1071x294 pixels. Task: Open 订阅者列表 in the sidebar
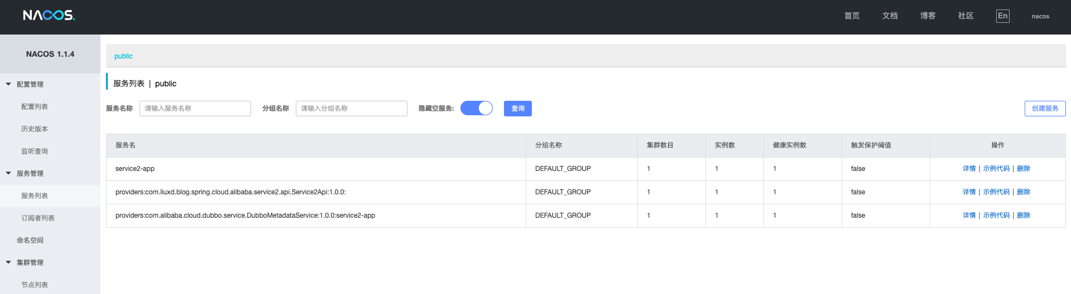38,218
